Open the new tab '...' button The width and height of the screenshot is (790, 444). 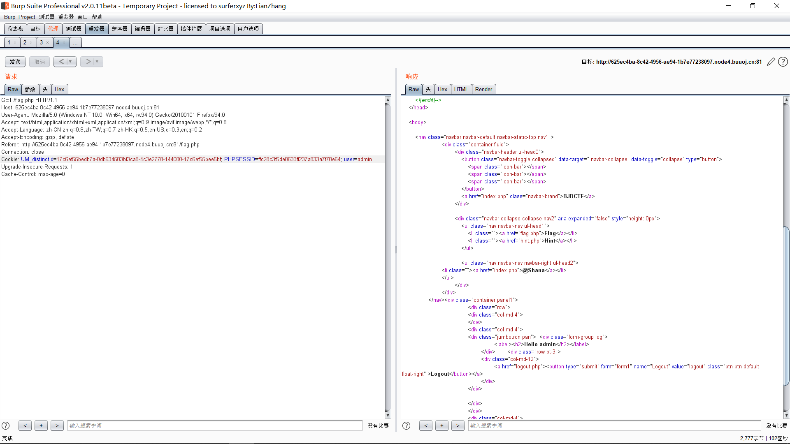(75, 42)
